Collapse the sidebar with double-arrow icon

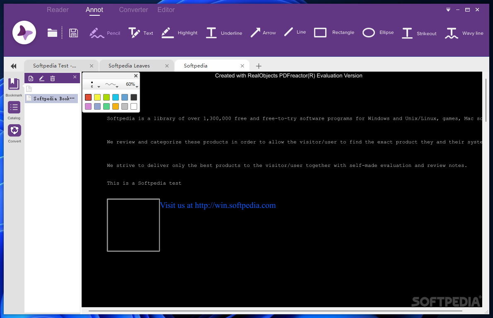(14, 66)
